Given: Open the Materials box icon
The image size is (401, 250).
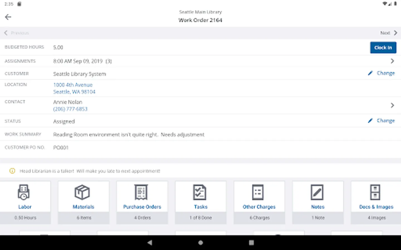Looking at the screenshot, I should click(82, 192).
